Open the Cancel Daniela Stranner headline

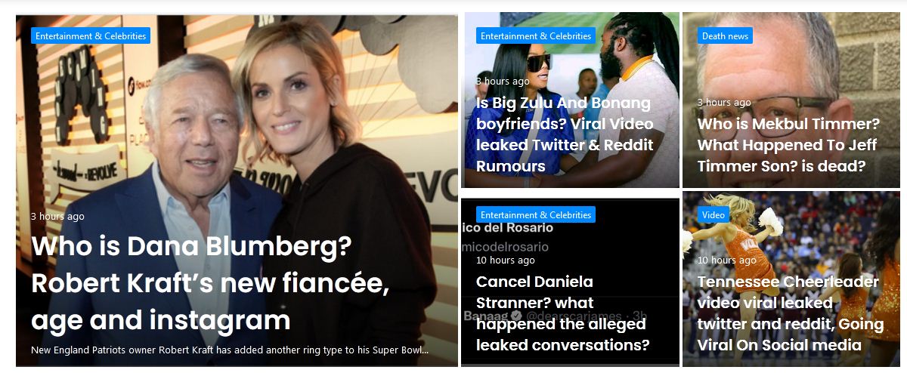(563, 313)
